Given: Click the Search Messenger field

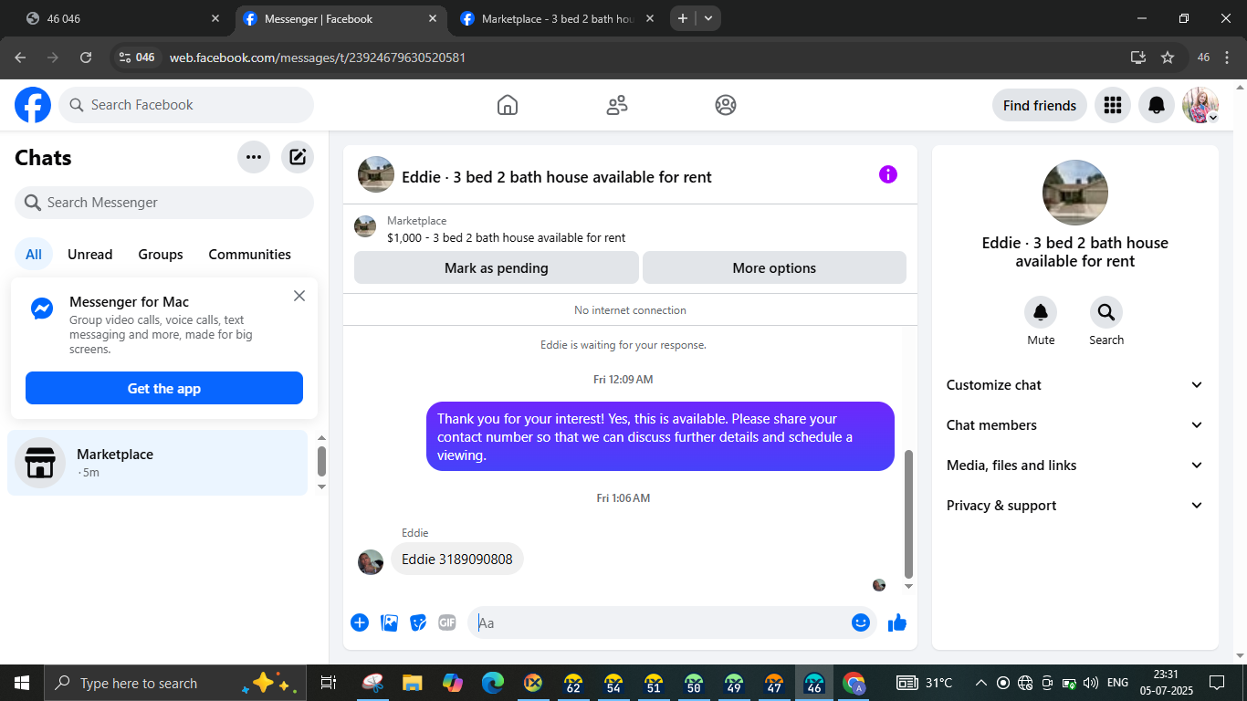Looking at the screenshot, I should [x=164, y=203].
